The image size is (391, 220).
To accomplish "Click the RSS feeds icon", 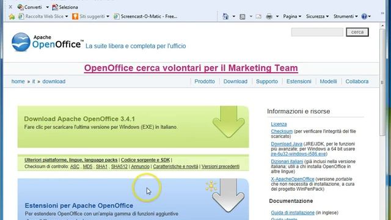I will 243,16.
